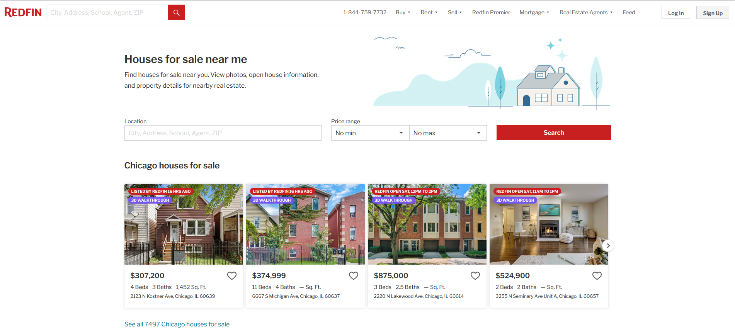See all 7497 Chicago houses for sale
This screenshot has width=735, height=333.
[x=177, y=324]
